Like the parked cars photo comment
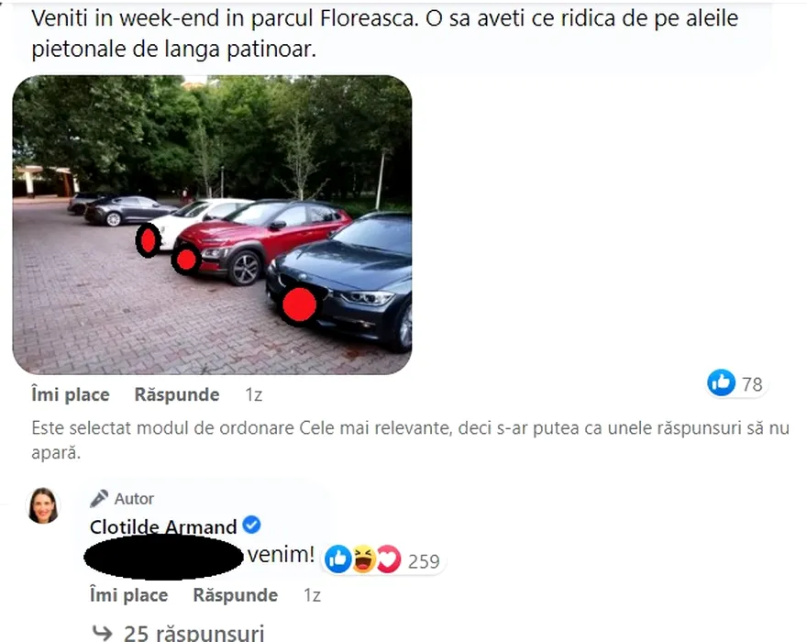The image size is (807, 642). pyautogui.click(x=71, y=395)
